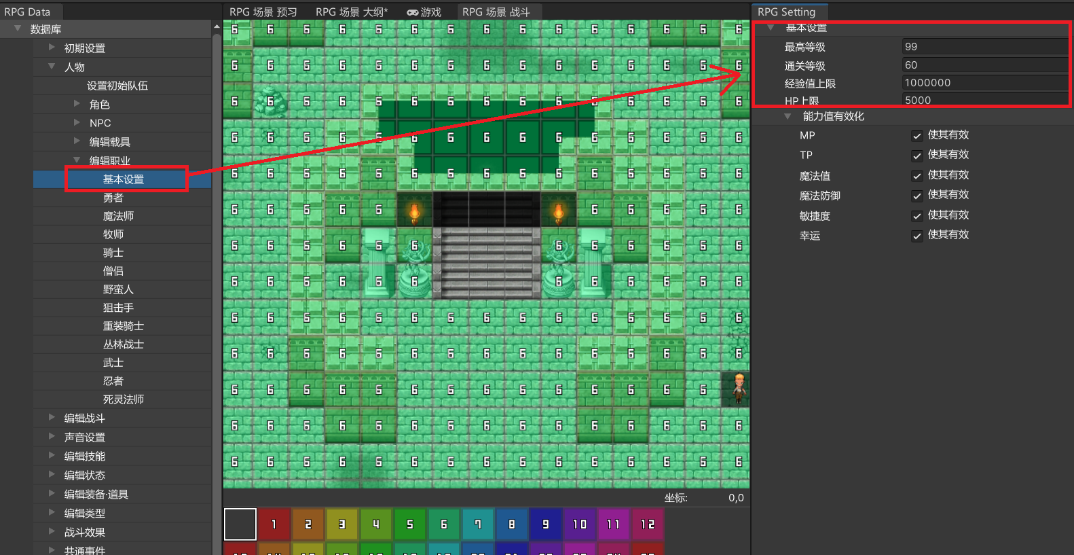Image resolution: width=1074 pixels, height=555 pixels.
Task: Click the gamepad icon on the 游戏 tab
Action: coord(412,12)
